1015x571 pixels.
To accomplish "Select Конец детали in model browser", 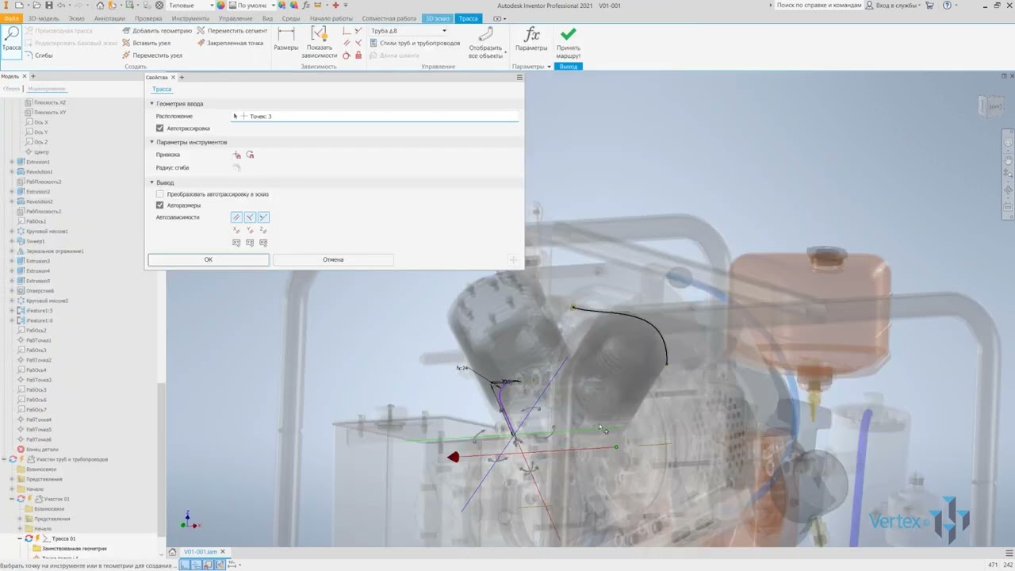I will pyautogui.click(x=42, y=450).
